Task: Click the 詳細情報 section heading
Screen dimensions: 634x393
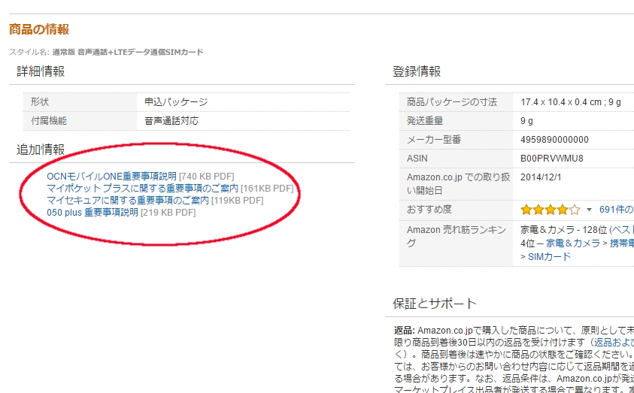Action: [x=41, y=71]
